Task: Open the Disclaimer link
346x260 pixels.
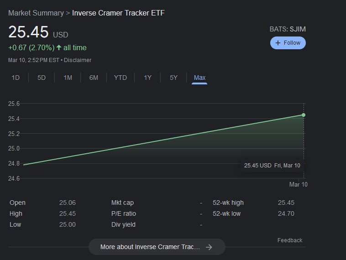Action: coord(78,60)
